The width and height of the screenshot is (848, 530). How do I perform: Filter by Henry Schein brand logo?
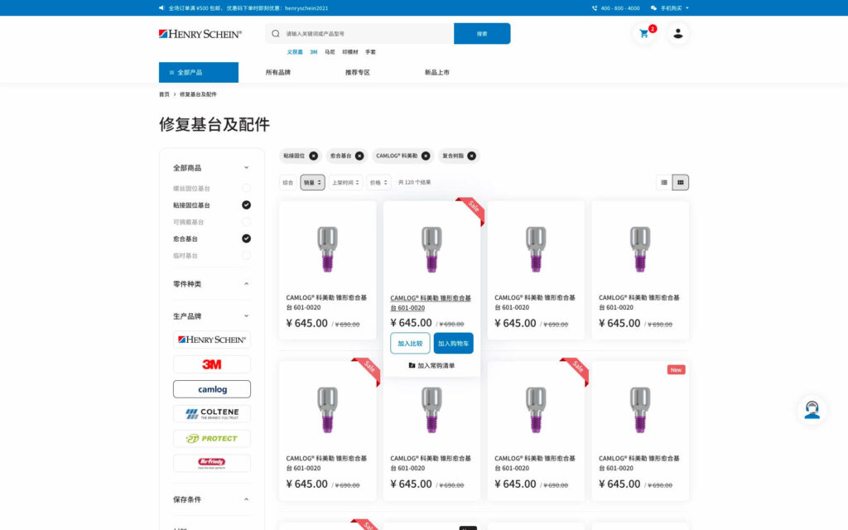pos(212,340)
